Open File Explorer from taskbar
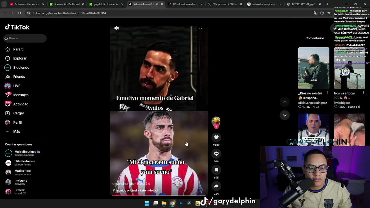Screen dimensions: 370x208 (x=164, y=203)
